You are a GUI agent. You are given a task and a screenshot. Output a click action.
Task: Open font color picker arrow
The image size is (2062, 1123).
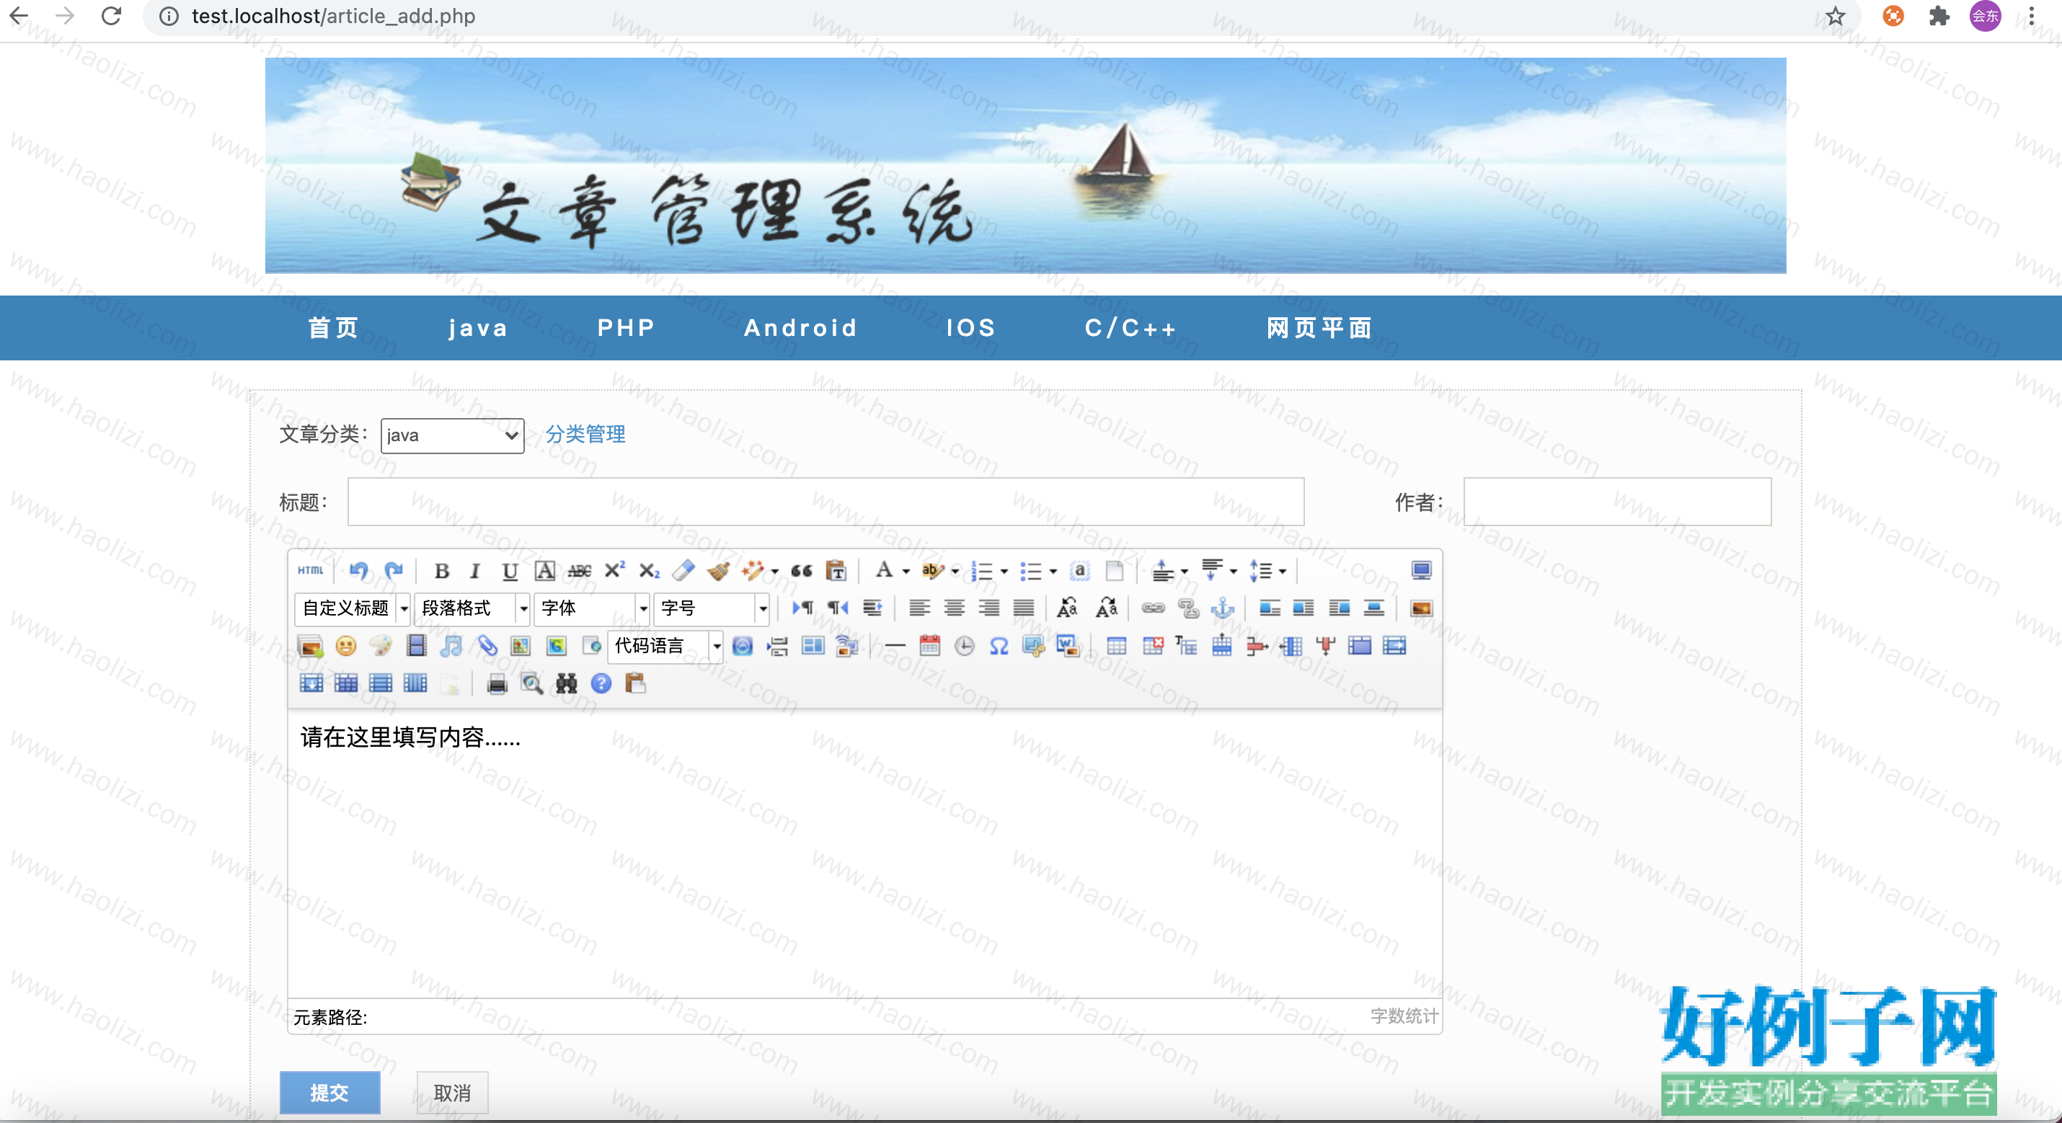[906, 572]
